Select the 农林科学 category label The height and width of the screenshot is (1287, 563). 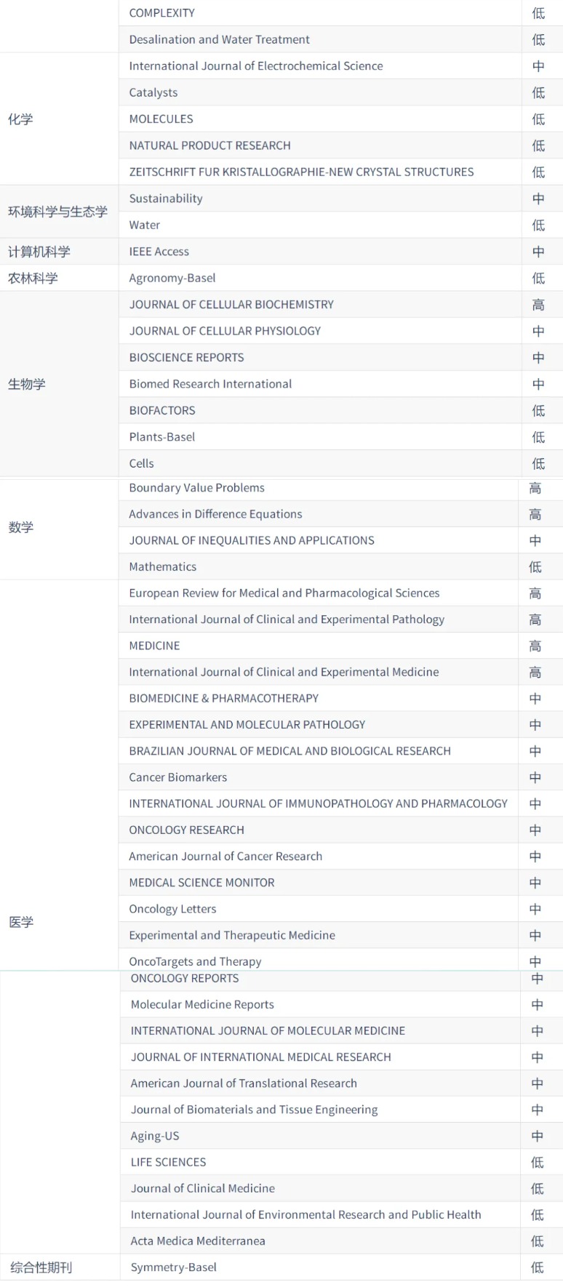click(33, 278)
